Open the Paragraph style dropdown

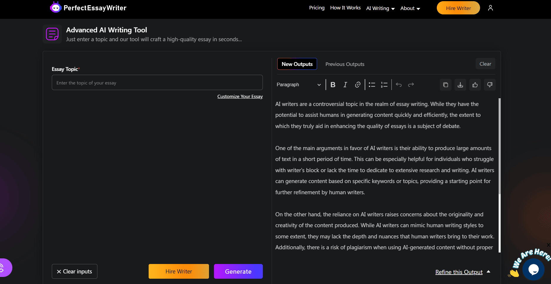pyautogui.click(x=298, y=85)
